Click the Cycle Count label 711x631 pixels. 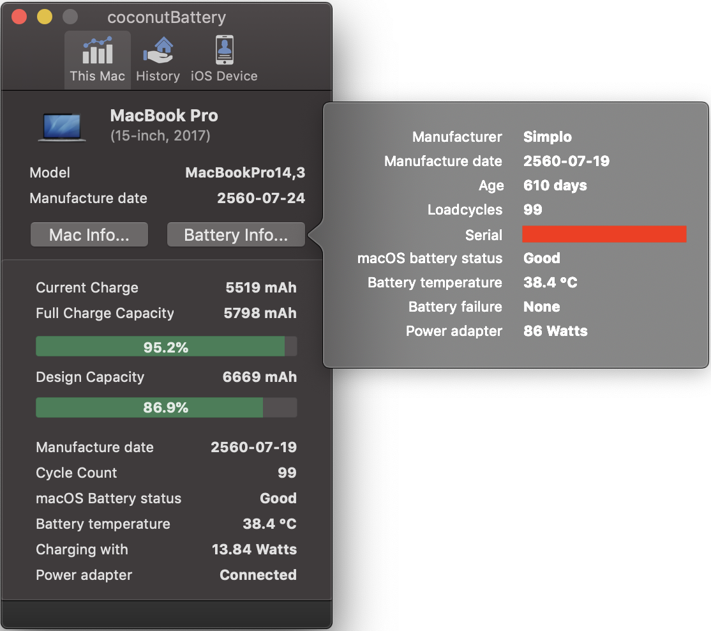[x=77, y=473]
